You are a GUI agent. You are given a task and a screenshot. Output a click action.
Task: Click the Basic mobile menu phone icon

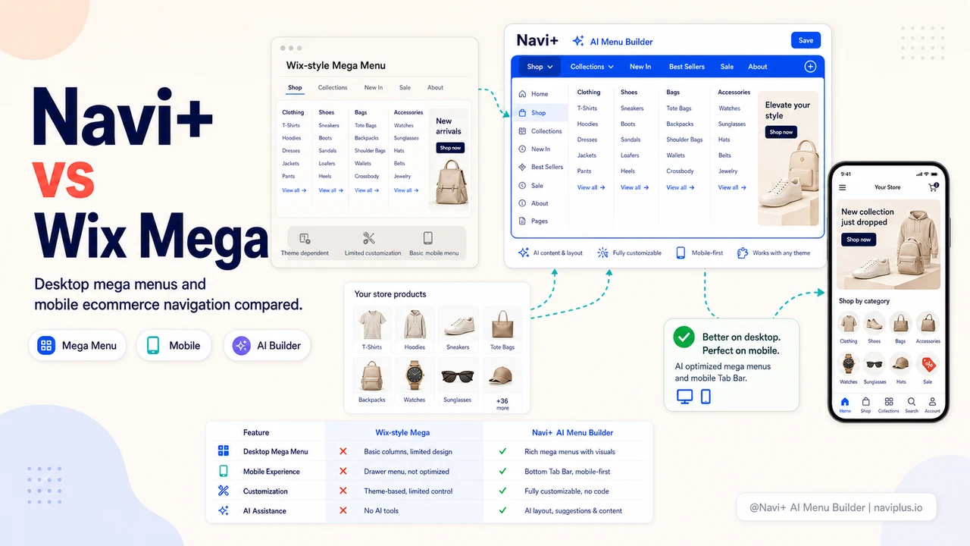428,238
